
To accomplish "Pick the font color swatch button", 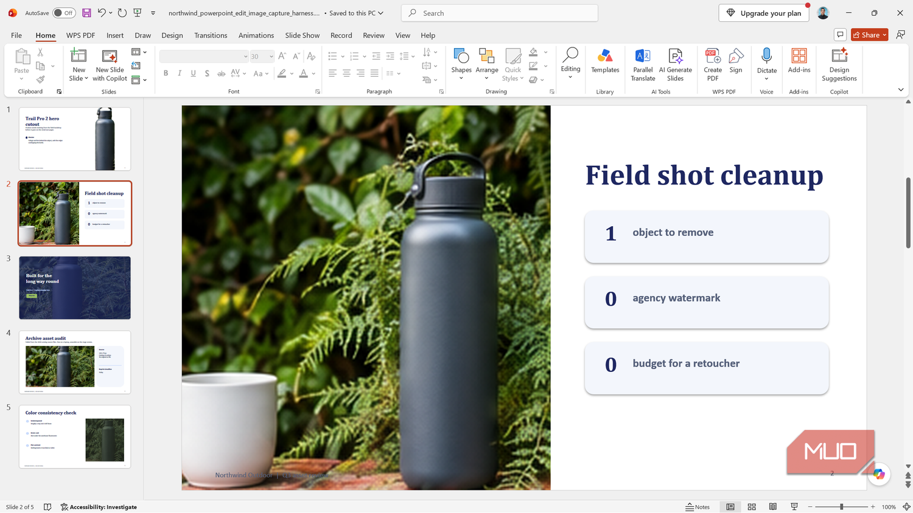I will 303,74.
